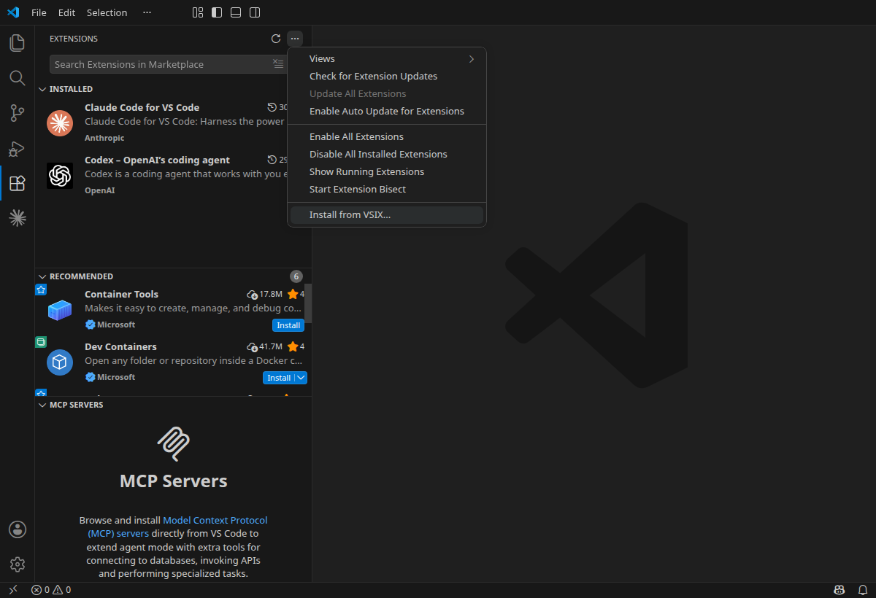
Task: Open the Run and Debug view
Action: coord(17,148)
